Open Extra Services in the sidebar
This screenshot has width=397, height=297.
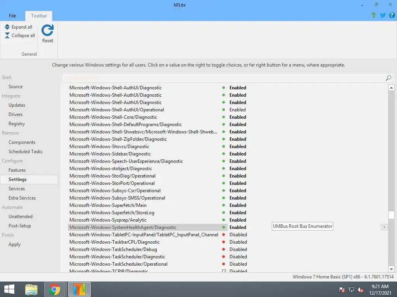coord(22,198)
